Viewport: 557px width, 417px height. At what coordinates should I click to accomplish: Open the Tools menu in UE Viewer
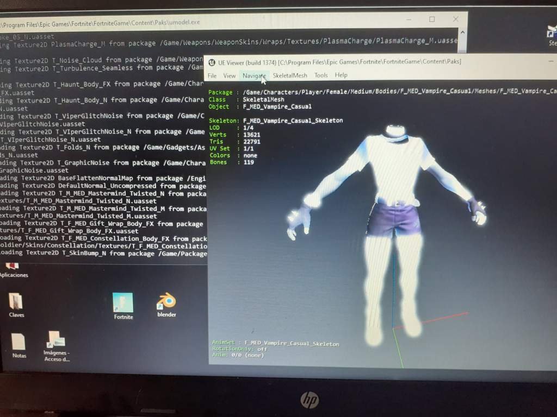point(321,75)
